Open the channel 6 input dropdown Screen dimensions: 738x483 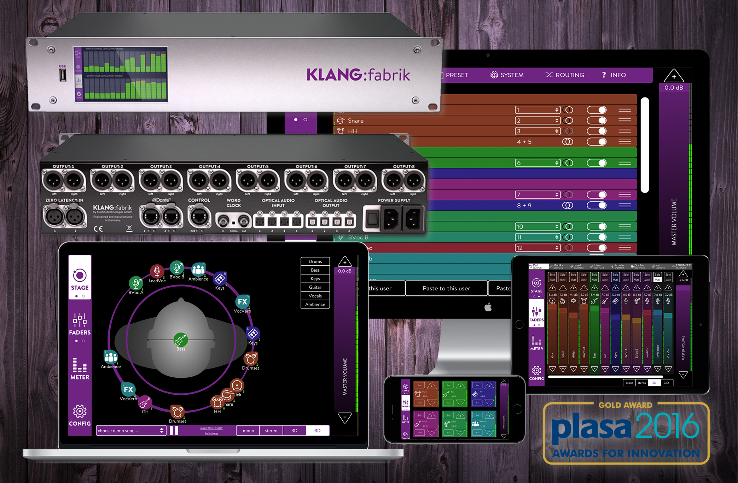pyautogui.click(x=537, y=163)
